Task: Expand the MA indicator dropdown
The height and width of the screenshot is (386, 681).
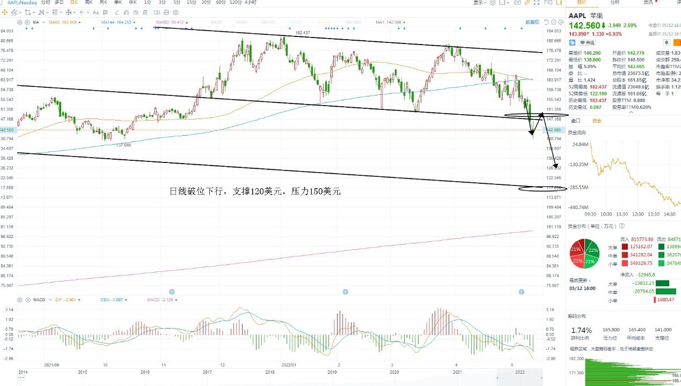Action: (x=43, y=23)
